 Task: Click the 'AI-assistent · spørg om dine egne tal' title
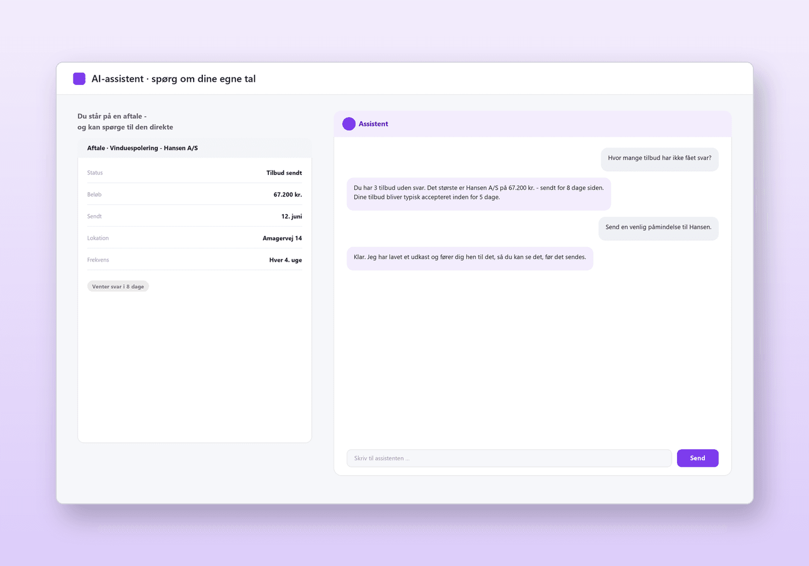tap(173, 79)
